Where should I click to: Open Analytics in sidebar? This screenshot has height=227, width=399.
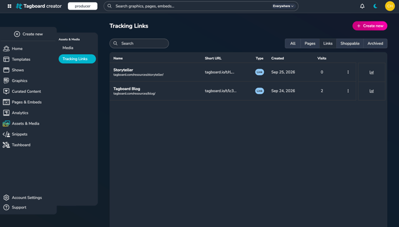coord(15,113)
